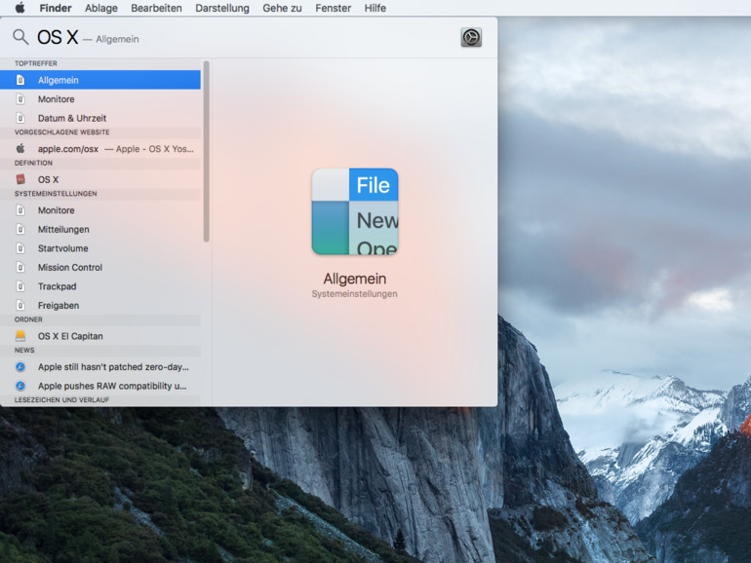The image size is (751, 563).
Task: Click the Mission Control preference icon
Action: (20, 268)
